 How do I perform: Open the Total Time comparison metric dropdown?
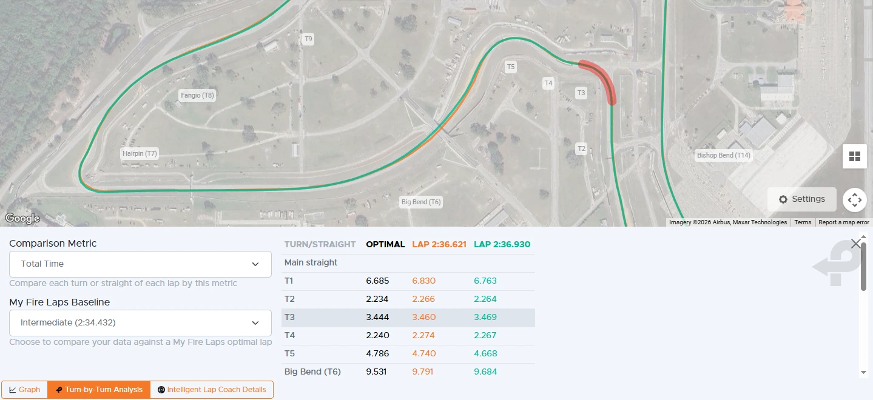pyautogui.click(x=140, y=264)
